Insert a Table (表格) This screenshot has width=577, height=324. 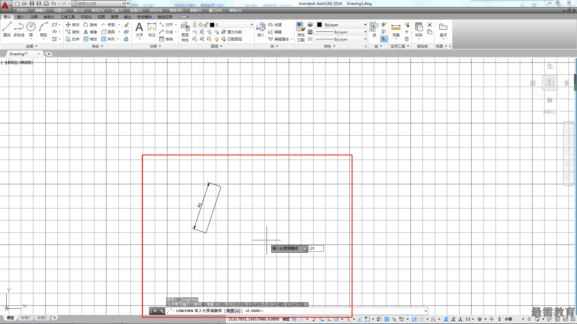pyautogui.click(x=166, y=39)
